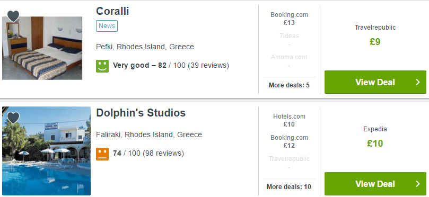Open the Dolphin's Studios hotel title
429x197 pixels.
point(141,113)
